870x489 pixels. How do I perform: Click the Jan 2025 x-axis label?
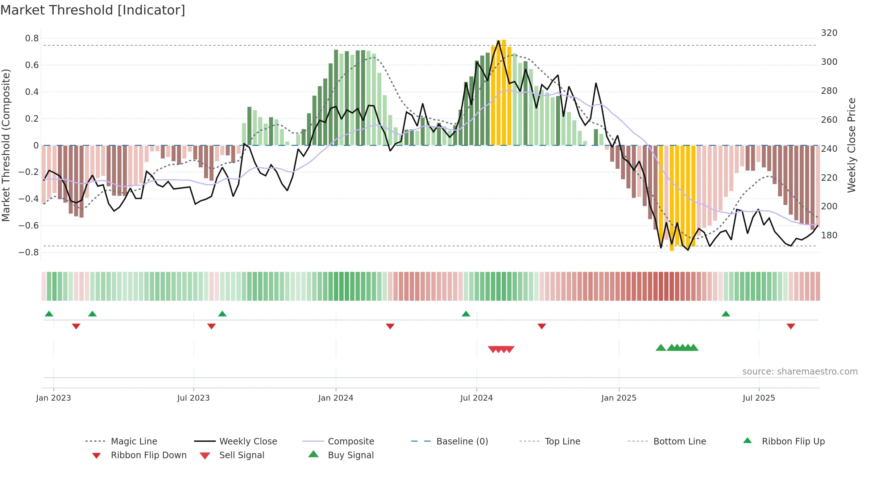[x=619, y=398]
